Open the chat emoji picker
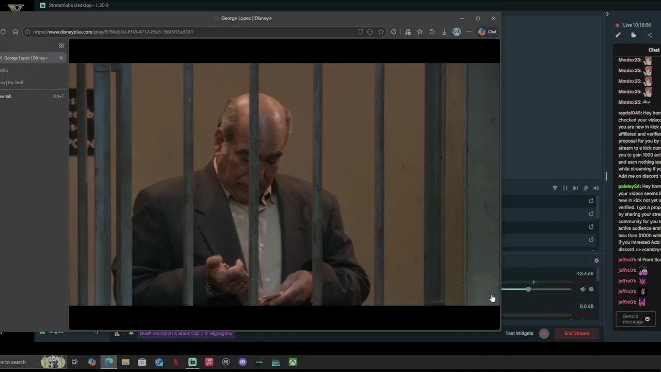This screenshot has height=372, width=661. (647, 319)
